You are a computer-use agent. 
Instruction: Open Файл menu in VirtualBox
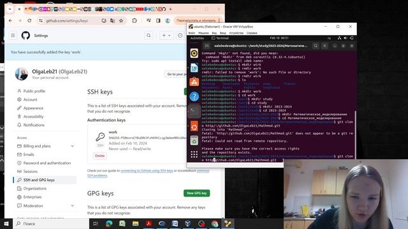pos(192,33)
